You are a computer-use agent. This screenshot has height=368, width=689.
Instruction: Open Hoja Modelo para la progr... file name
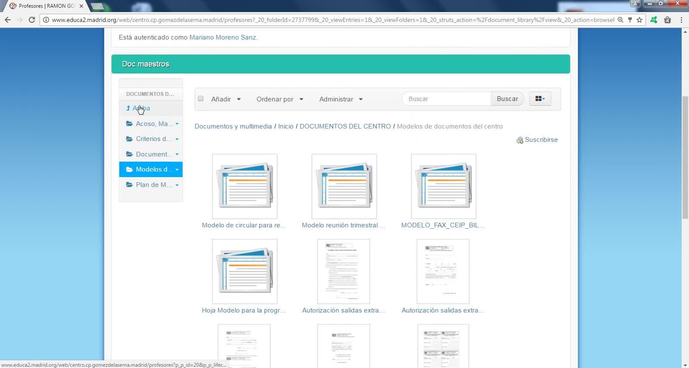click(244, 310)
